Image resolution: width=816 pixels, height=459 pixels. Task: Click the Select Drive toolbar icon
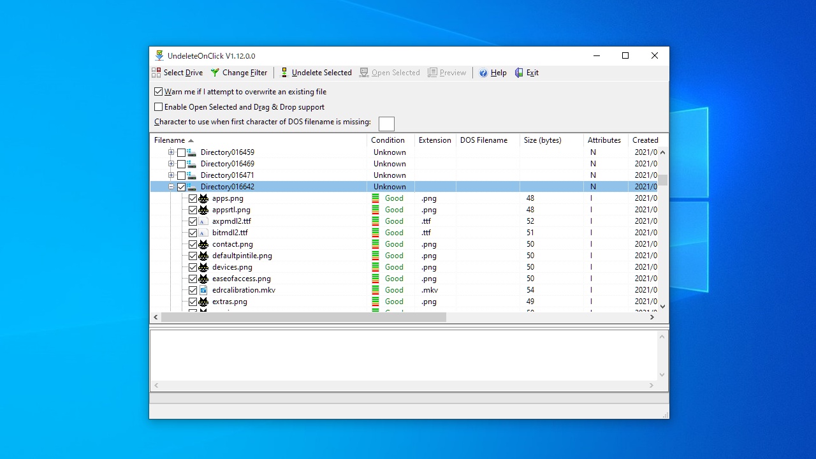click(156, 73)
